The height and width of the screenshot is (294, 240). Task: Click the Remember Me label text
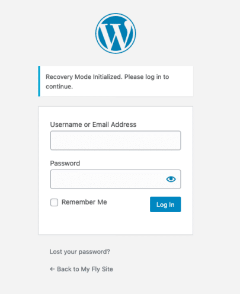(84, 202)
